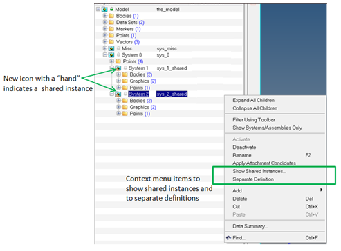Click Expand All Children

[253, 100]
